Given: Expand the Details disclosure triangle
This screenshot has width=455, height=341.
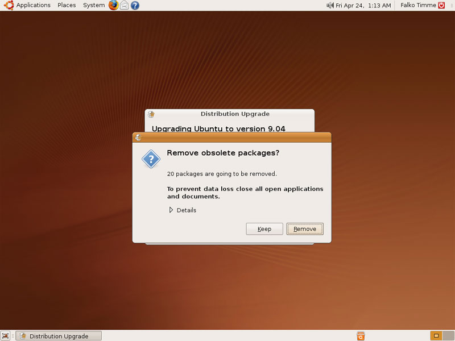Looking at the screenshot, I should tap(171, 210).
